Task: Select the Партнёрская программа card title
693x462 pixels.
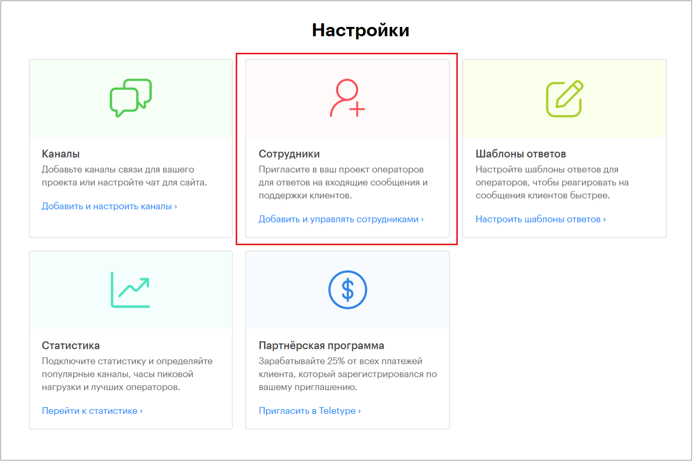Action: coord(321,345)
